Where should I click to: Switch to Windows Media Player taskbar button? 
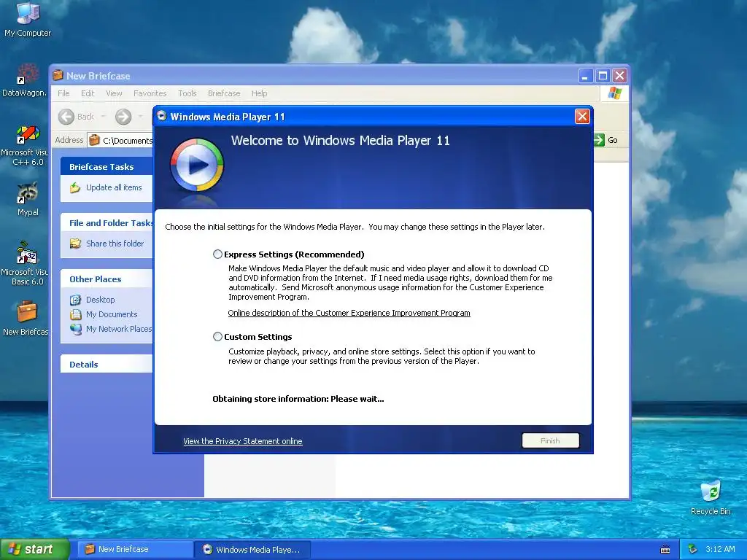point(252,550)
